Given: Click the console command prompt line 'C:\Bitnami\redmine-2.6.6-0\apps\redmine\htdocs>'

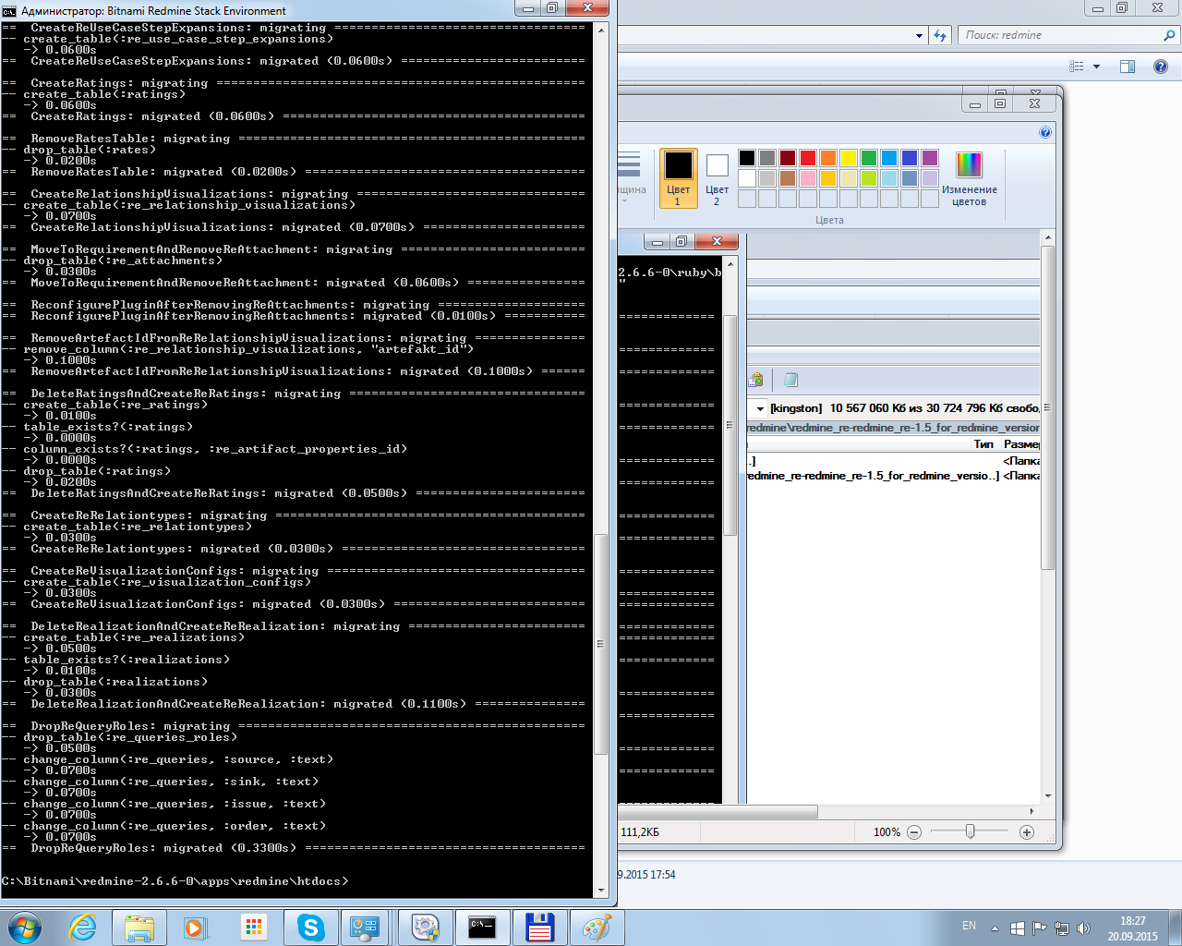Looking at the screenshot, I should click(x=175, y=881).
